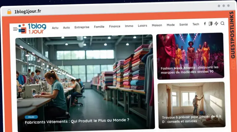Click the blue Mode category tag
This screenshot has width=237, height=132.
[31, 117]
